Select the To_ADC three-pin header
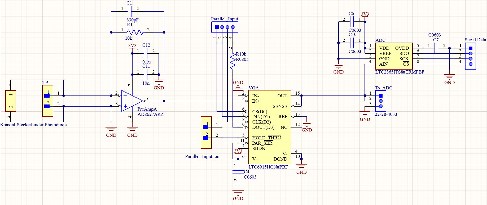487x205 pixels. pos(381,101)
